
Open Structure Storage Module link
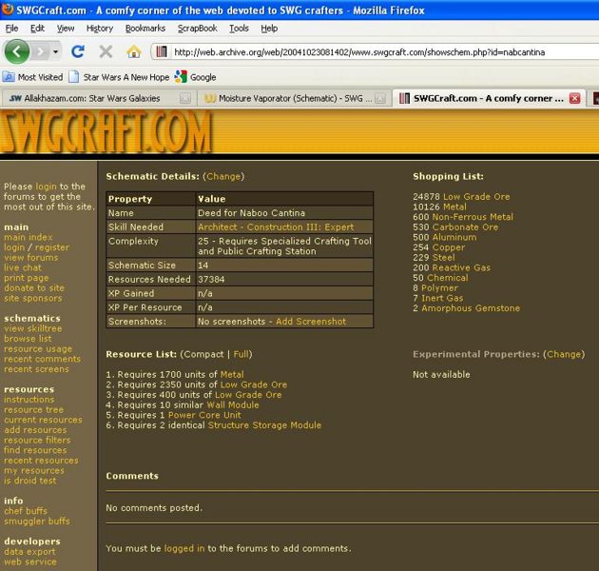point(264,425)
